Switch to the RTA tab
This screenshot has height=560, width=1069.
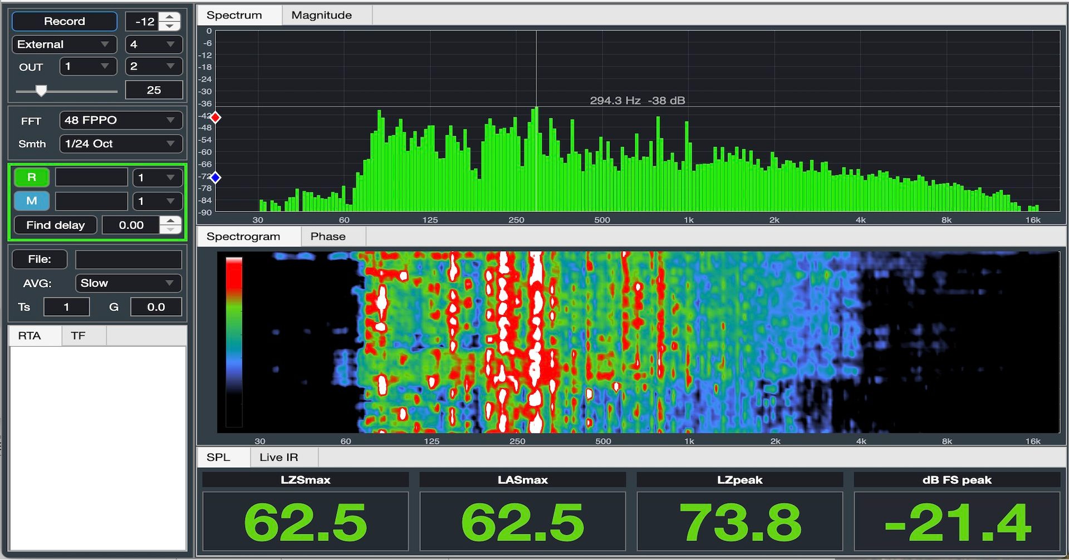point(35,336)
